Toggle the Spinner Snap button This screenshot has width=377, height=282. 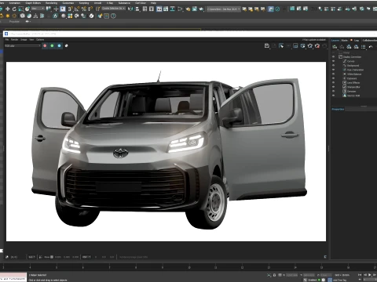pos(90,9)
